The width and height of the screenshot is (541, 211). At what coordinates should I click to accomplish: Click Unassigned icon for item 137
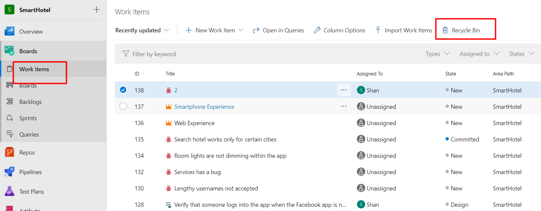pos(361,106)
